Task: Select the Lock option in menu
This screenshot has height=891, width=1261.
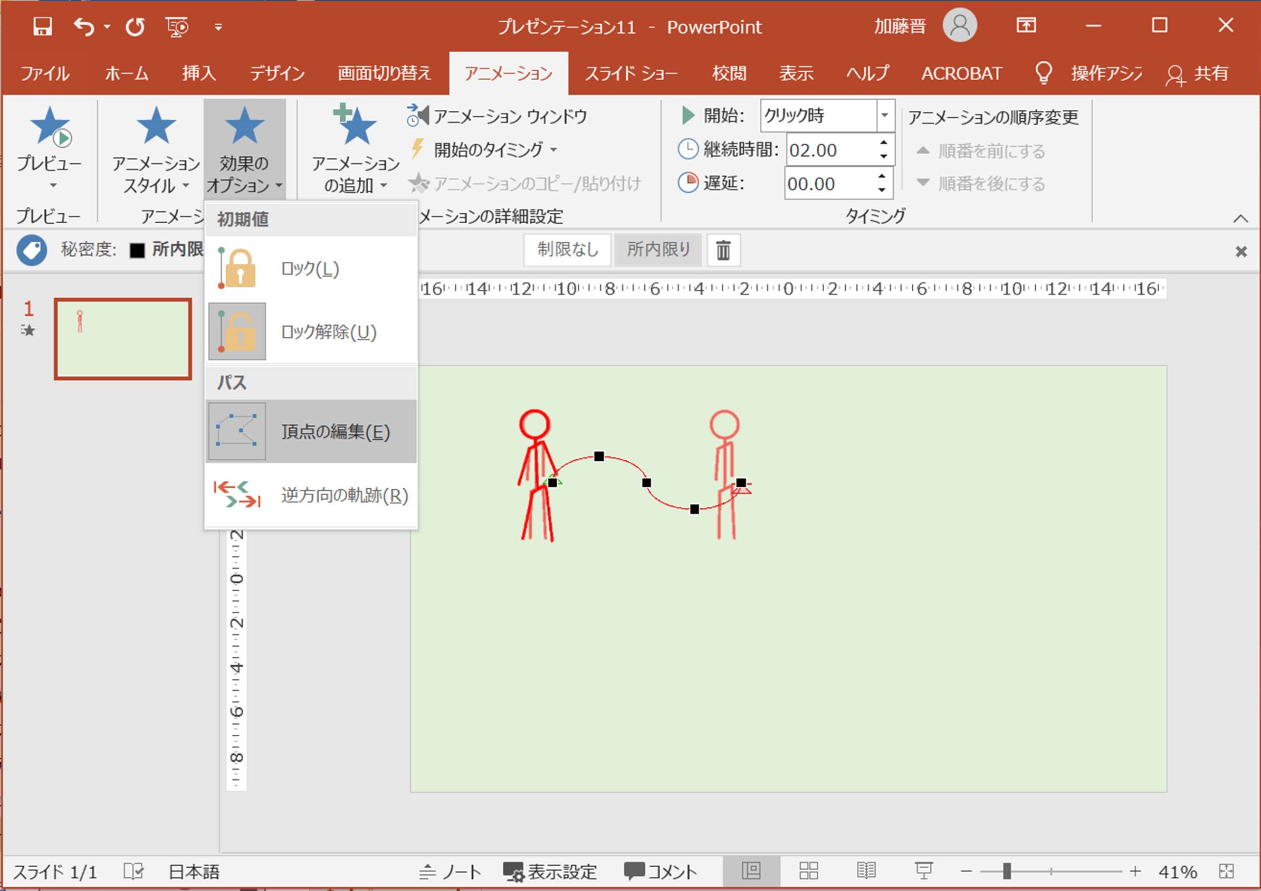Action: 311,269
